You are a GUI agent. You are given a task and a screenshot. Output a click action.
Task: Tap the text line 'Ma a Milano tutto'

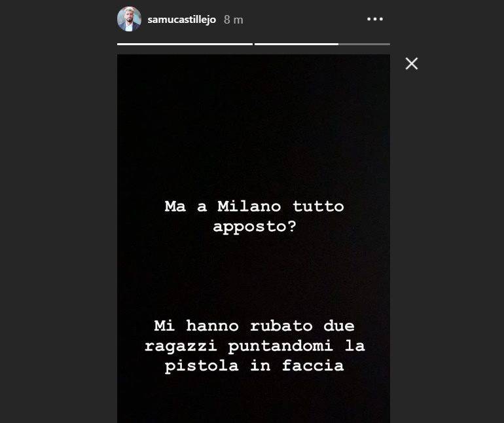point(254,206)
